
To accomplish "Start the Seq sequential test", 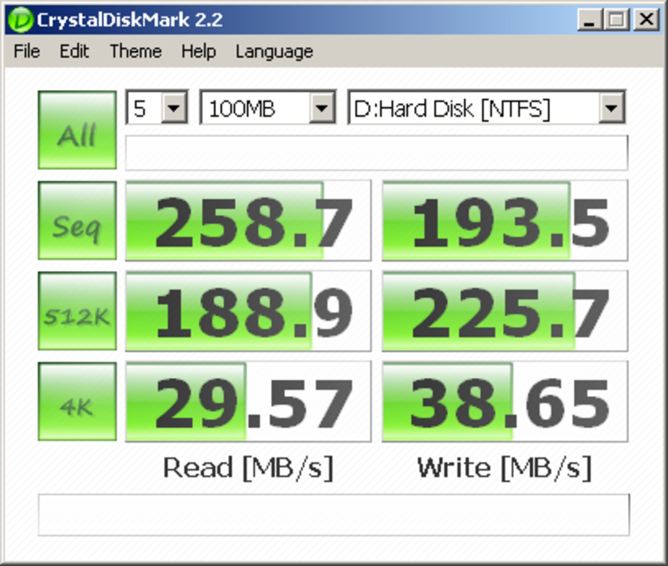I will click(77, 220).
